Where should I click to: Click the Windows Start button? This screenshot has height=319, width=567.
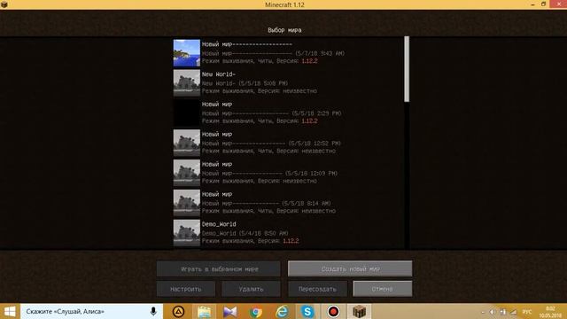(x=10, y=311)
